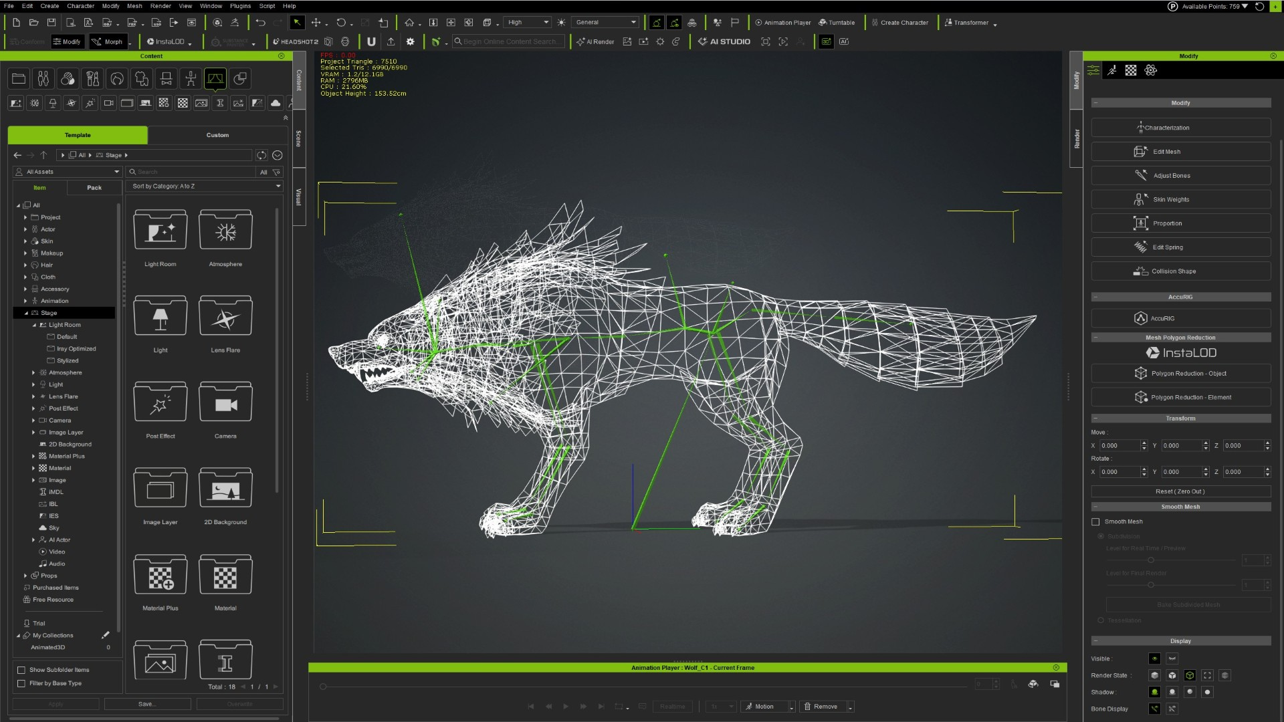Check Filter by Base Type
This screenshot has width=1284, height=722.
pos(21,683)
